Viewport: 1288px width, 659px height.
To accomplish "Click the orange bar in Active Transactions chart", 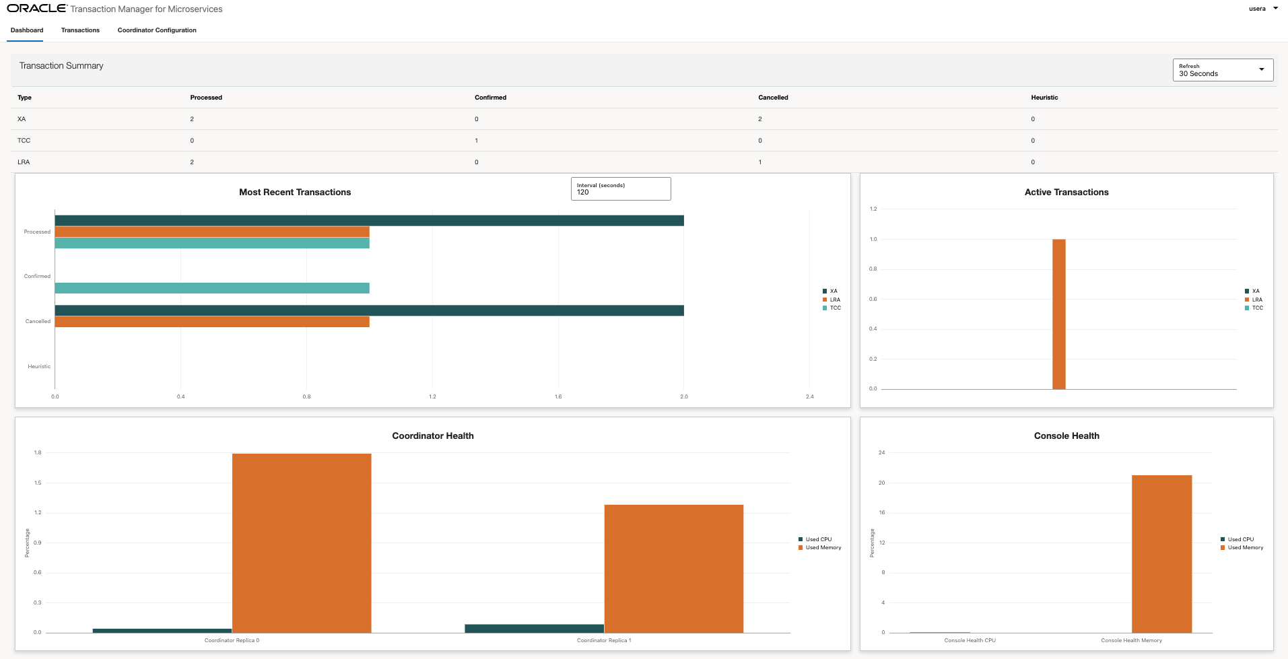I will pos(1059,314).
